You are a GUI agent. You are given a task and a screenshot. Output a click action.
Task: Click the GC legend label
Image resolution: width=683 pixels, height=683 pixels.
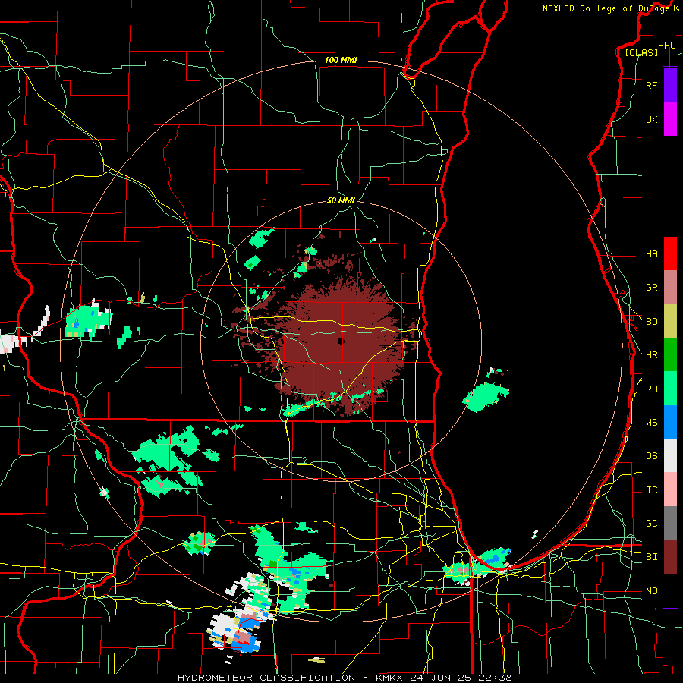tap(651, 523)
